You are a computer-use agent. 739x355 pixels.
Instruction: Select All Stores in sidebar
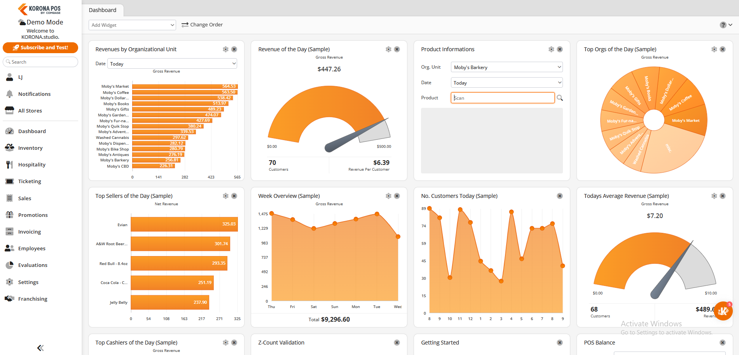(x=30, y=111)
